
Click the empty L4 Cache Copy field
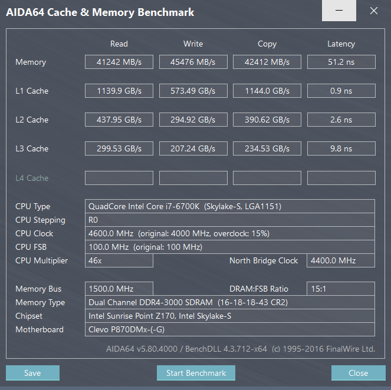(267, 178)
